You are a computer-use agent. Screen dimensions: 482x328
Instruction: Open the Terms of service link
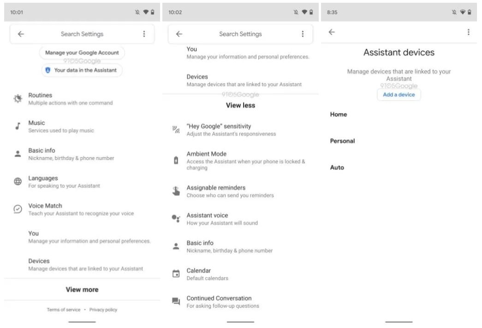63,310
